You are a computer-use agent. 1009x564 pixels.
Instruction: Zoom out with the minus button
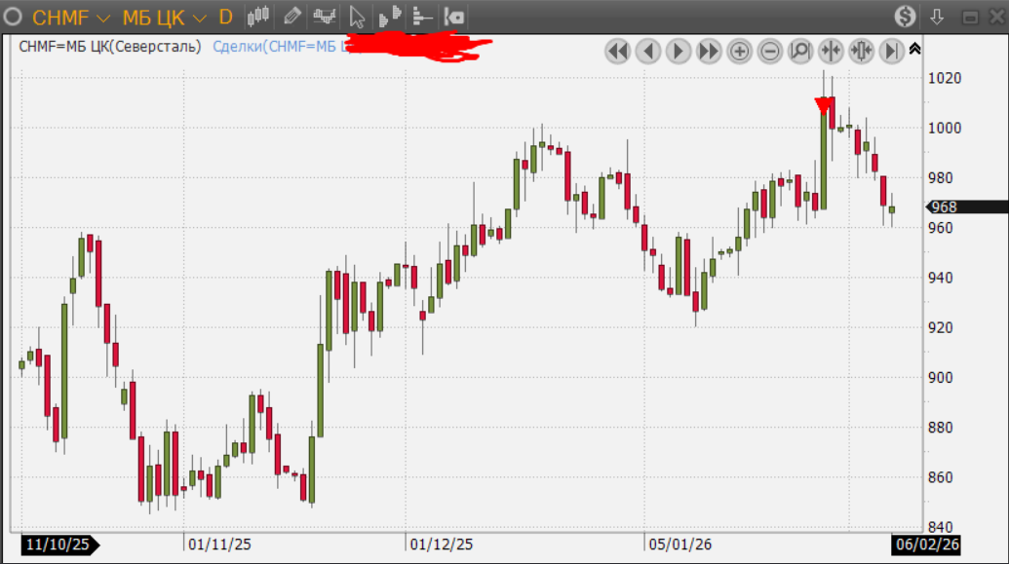769,51
